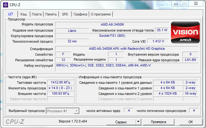Click the empty L3 cache size field

(x=168, y=99)
